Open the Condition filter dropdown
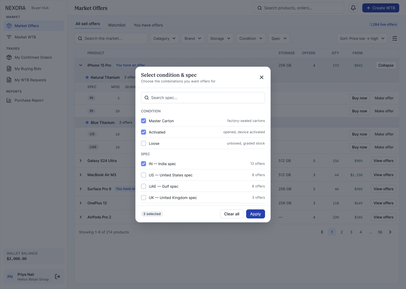 point(251,38)
